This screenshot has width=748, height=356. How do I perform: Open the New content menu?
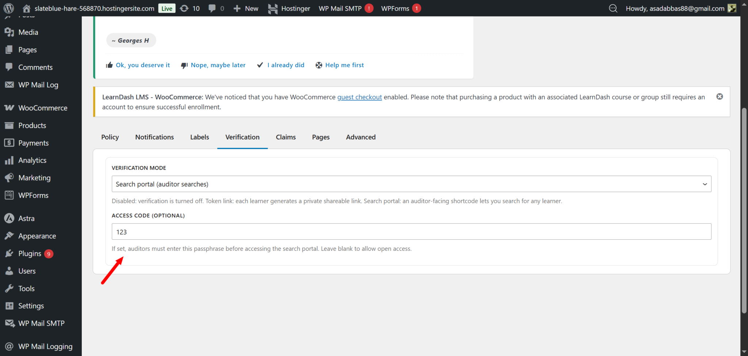click(246, 8)
